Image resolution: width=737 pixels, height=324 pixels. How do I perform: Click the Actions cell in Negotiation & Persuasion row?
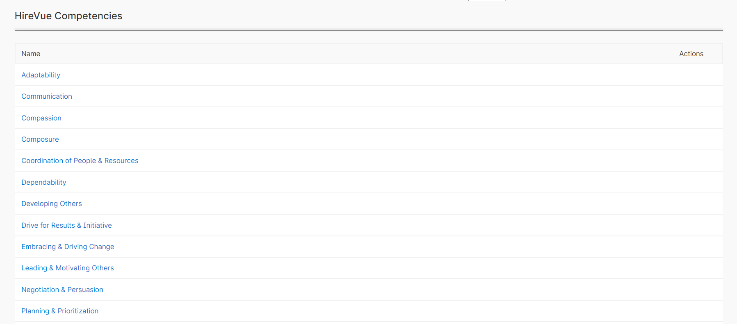[691, 290]
